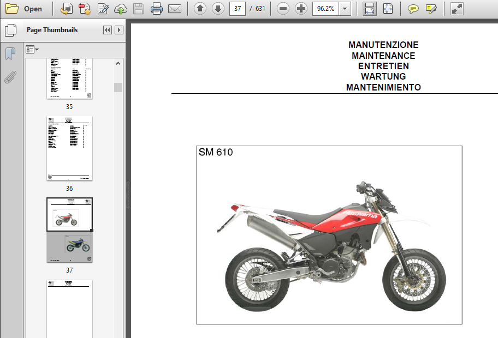Click the page number field showing 37
The image size is (498, 338).
pos(238,9)
